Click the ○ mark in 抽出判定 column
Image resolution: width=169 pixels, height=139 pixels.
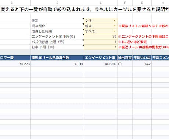(120, 64)
